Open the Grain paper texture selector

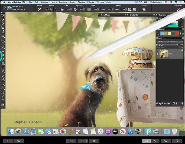(x=89, y=9)
